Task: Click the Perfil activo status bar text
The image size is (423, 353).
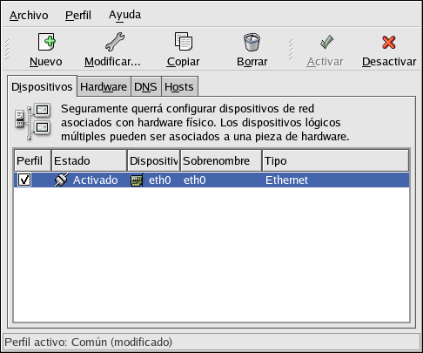Action: pos(89,342)
